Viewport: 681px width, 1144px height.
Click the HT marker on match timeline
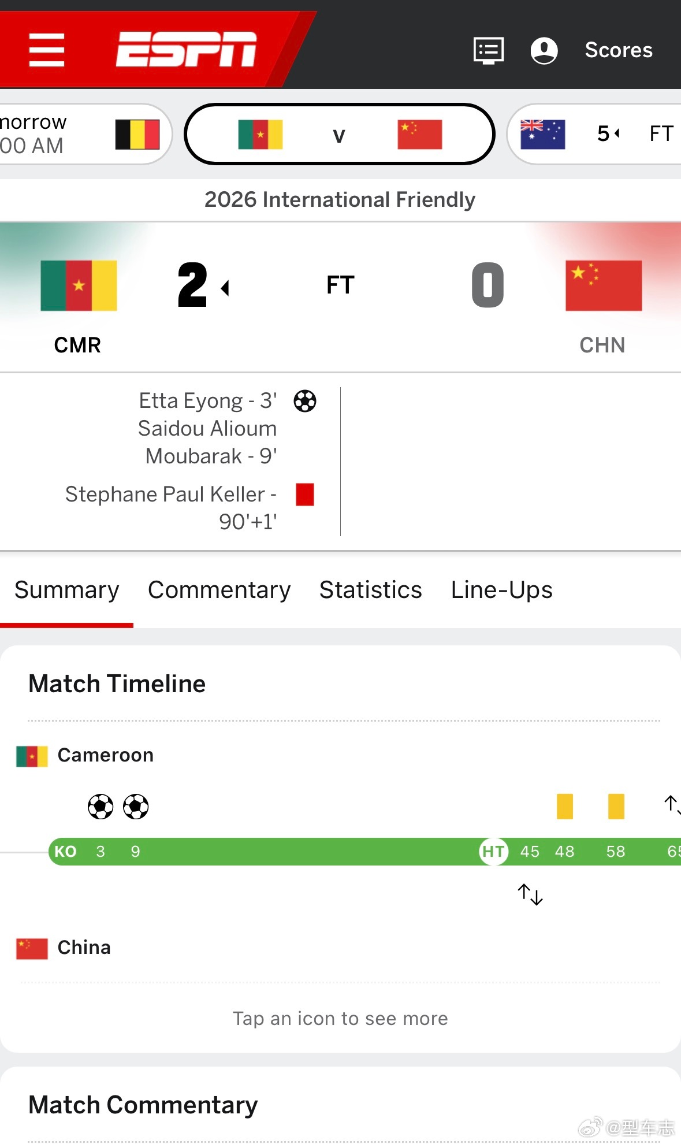point(493,852)
